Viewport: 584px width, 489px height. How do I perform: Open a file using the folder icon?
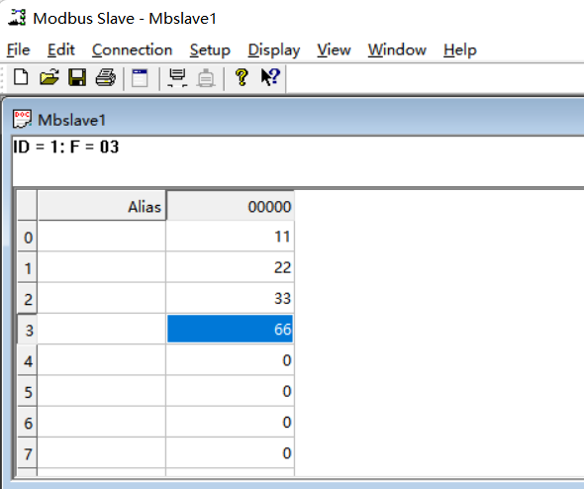click(x=49, y=77)
